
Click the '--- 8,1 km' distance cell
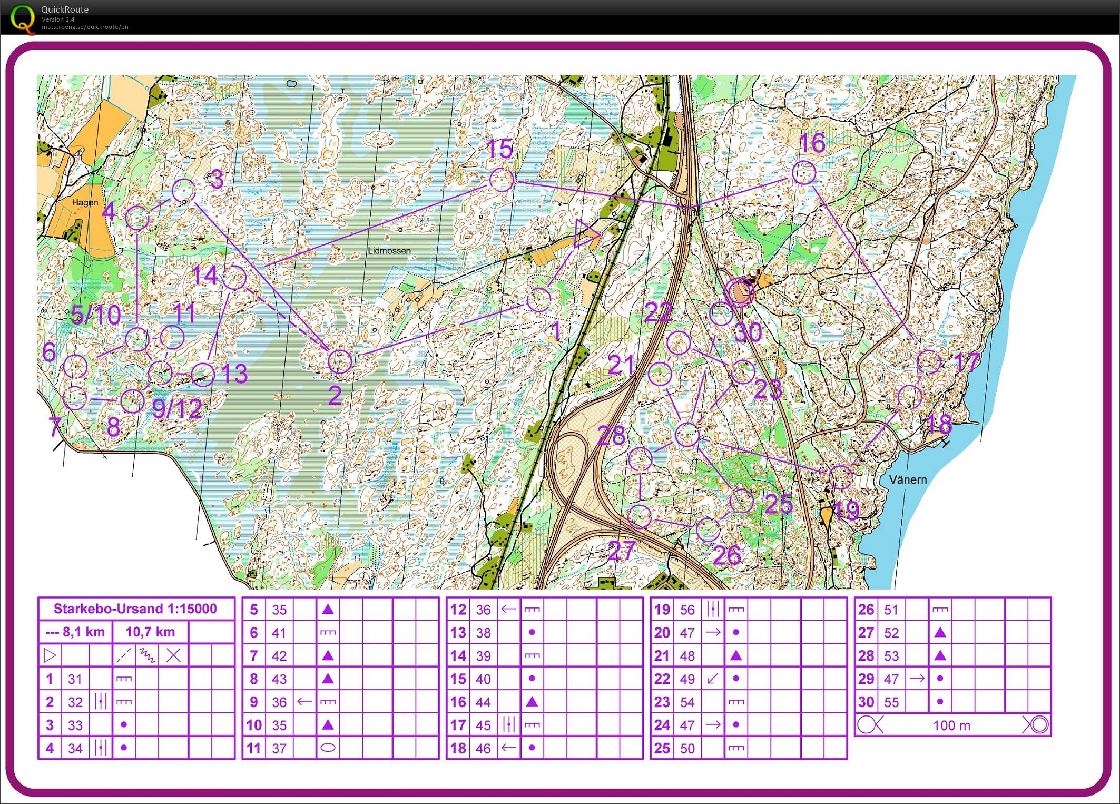click(75, 632)
